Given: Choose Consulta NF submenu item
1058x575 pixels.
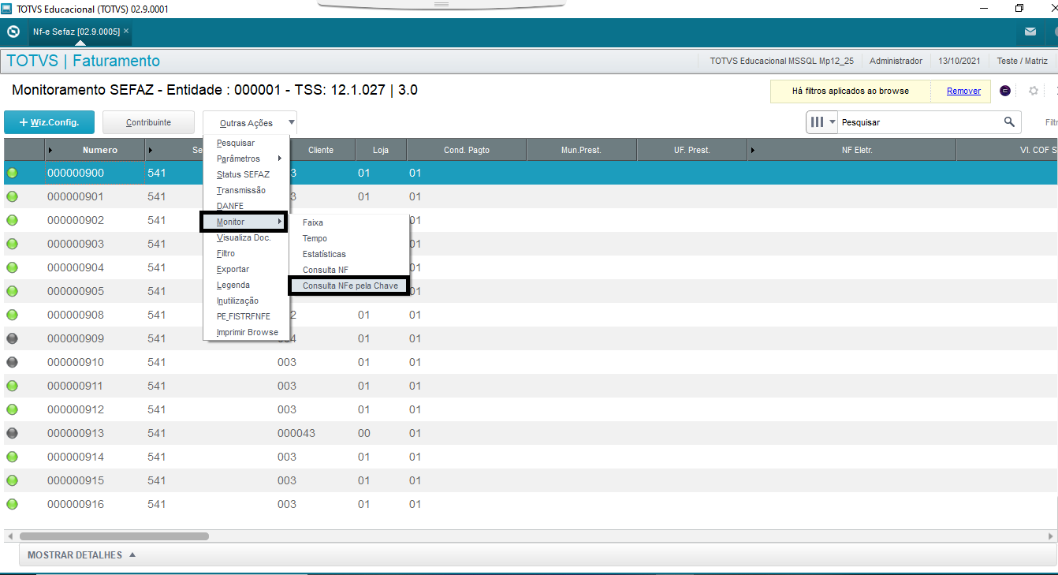Looking at the screenshot, I should (326, 270).
